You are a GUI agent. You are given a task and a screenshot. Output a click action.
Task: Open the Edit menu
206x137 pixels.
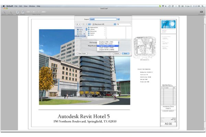[x=21, y=6]
